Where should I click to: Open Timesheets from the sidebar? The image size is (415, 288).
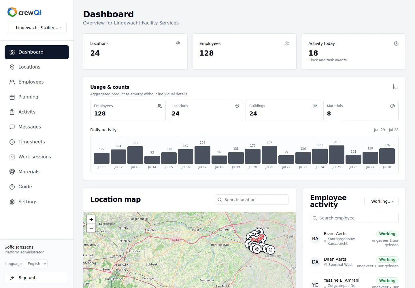tap(37, 142)
